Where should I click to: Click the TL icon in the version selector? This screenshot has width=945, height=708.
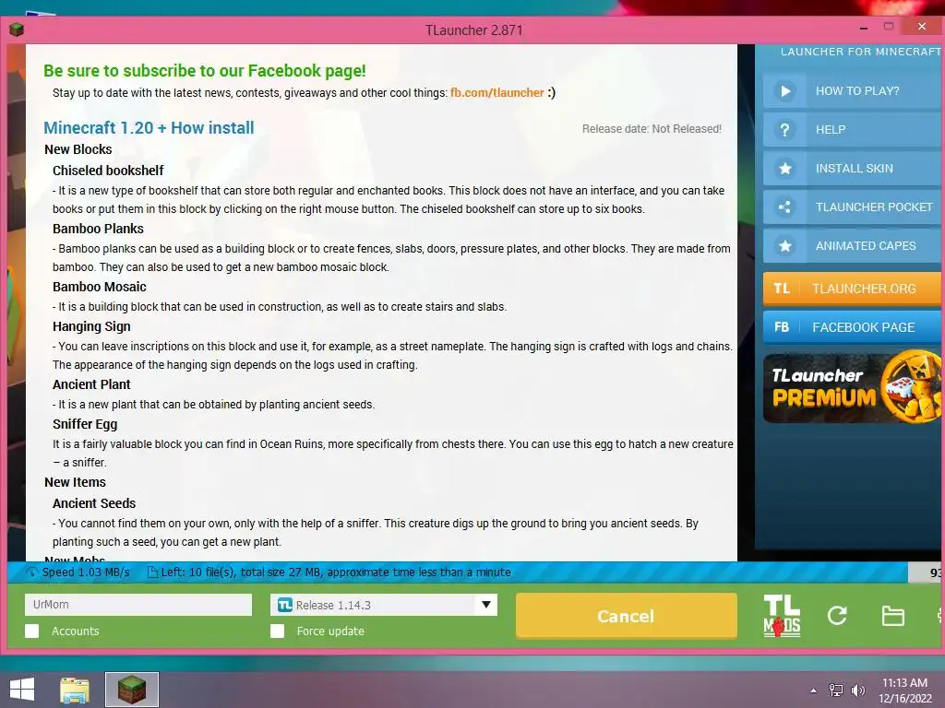(x=284, y=605)
